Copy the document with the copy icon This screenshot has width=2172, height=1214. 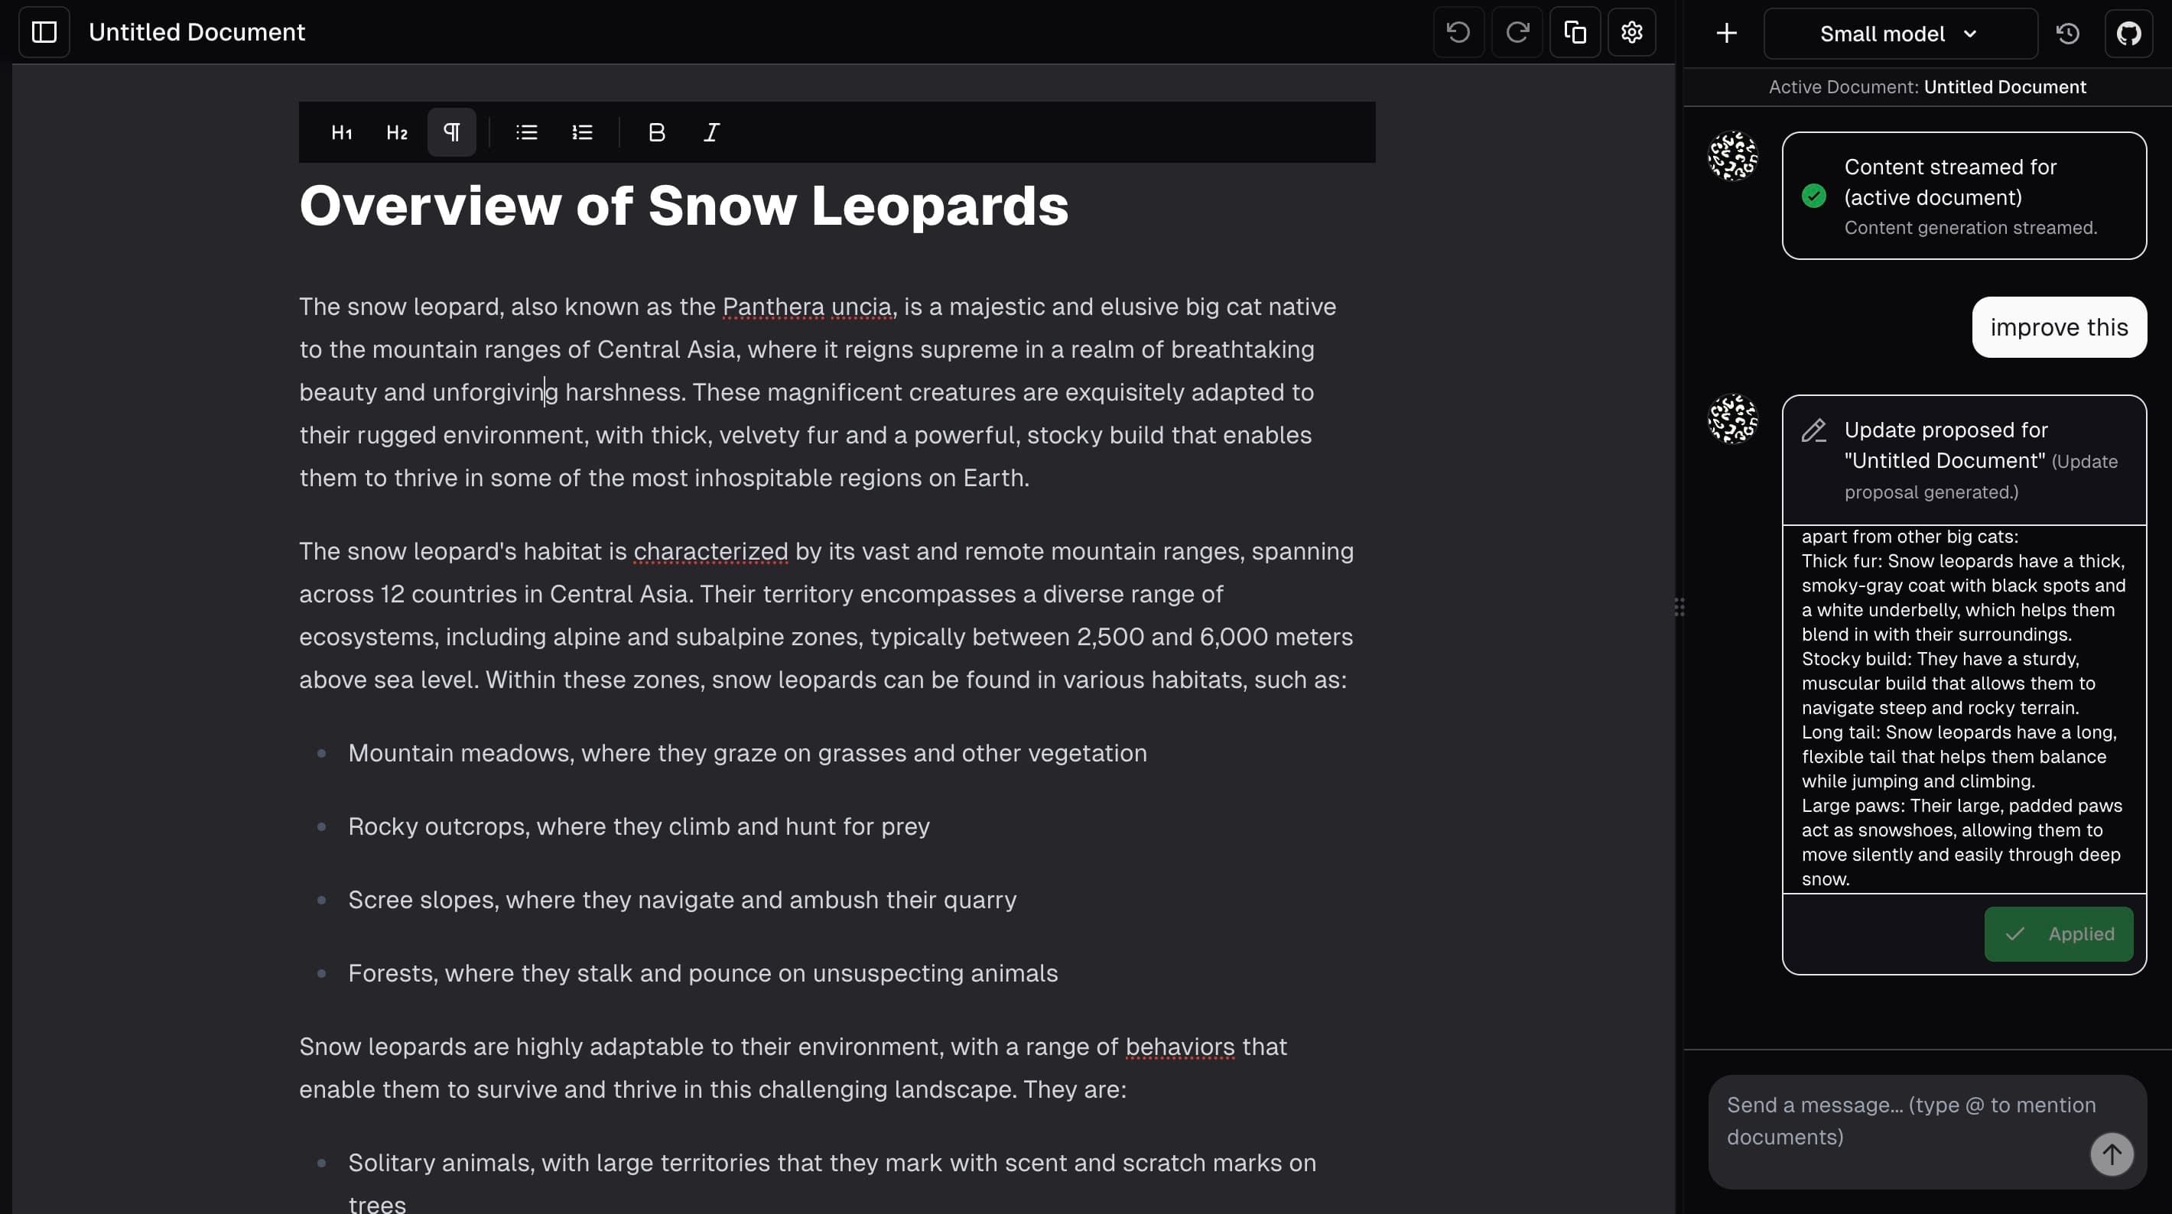1575,32
